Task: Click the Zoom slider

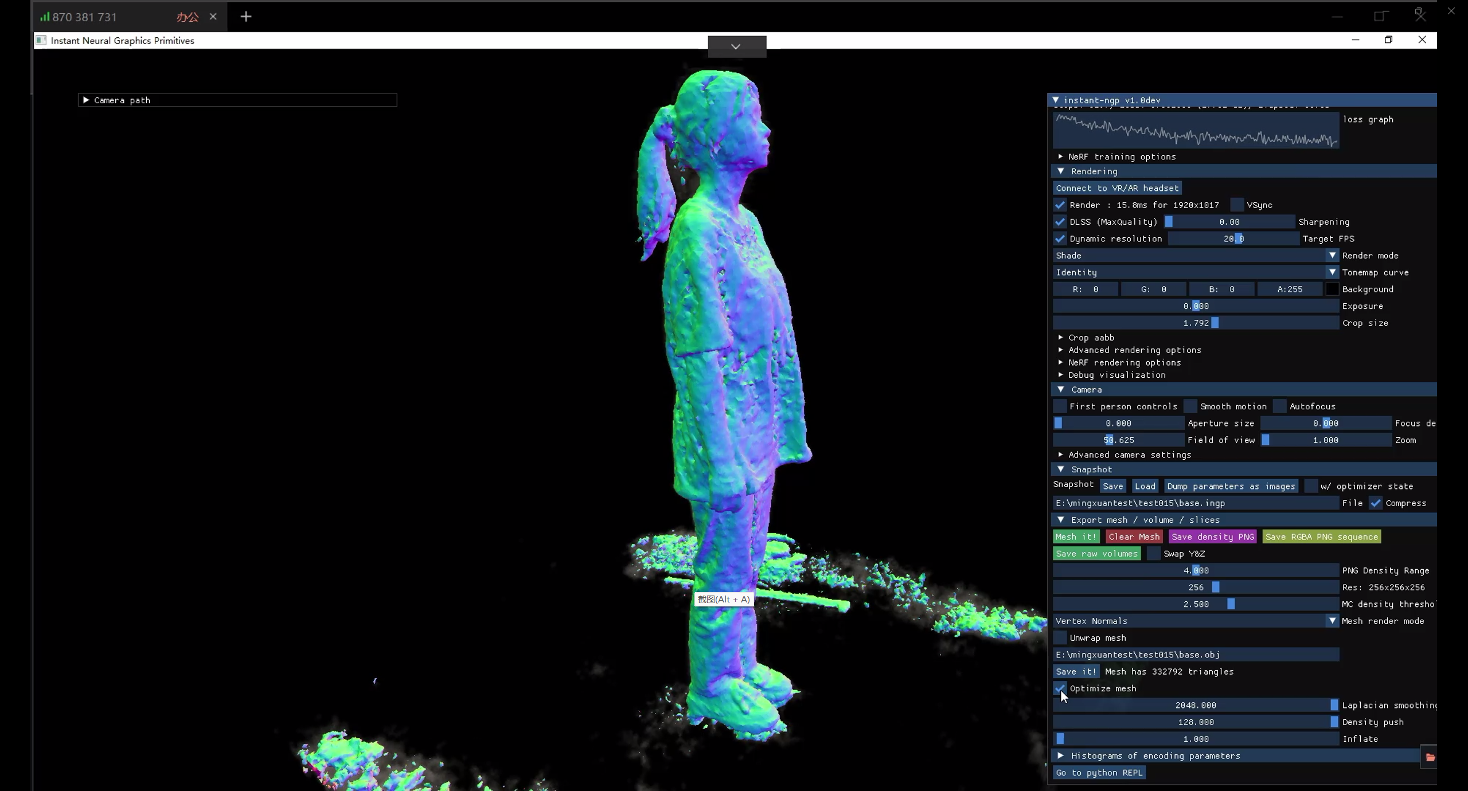Action: pyautogui.click(x=1325, y=440)
